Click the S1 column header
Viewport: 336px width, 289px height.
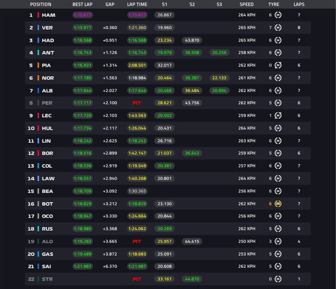[x=165, y=4]
